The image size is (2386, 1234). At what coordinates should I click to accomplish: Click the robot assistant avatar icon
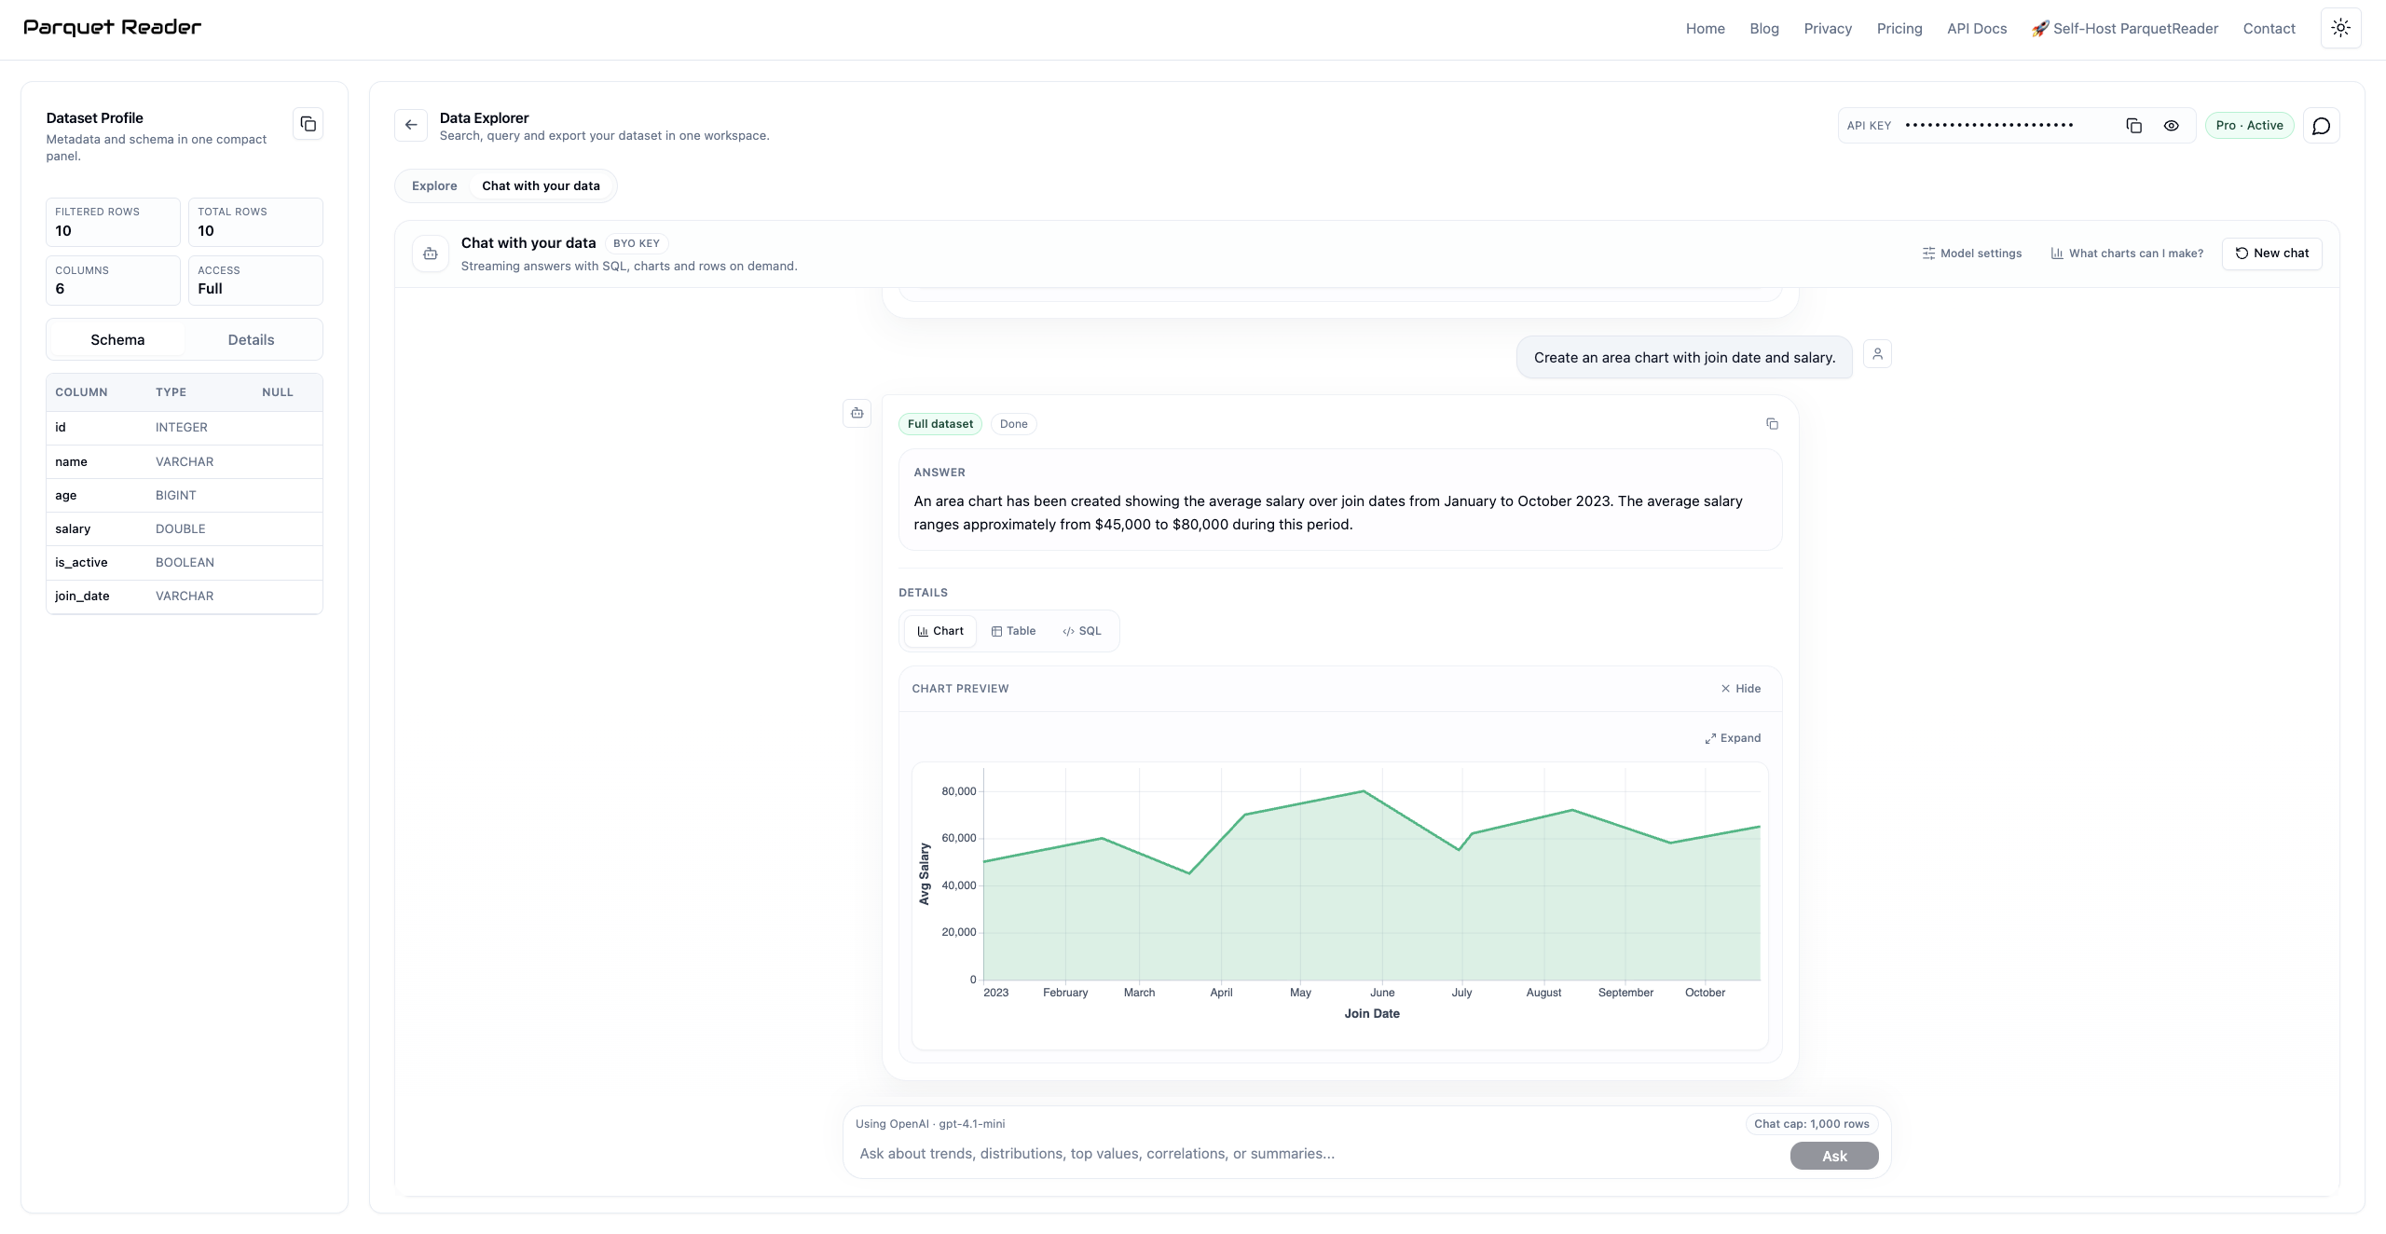[x=857, y=413]
